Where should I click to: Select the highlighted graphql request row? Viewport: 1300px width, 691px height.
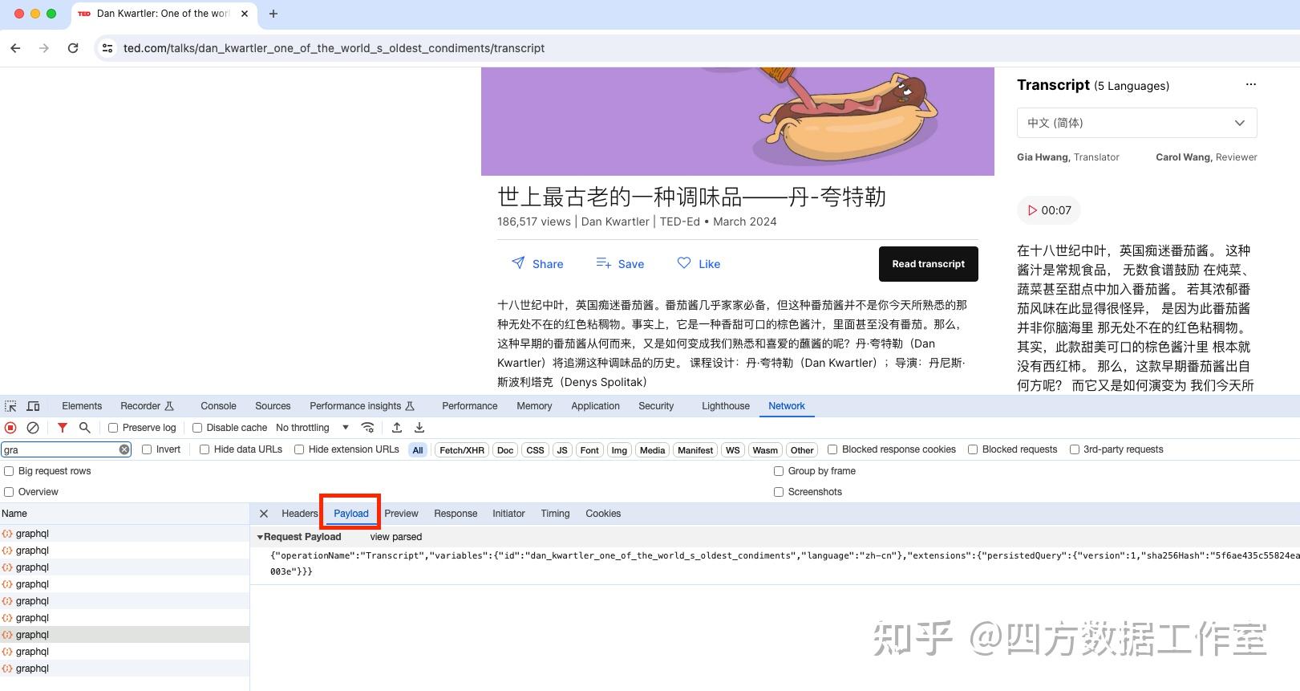(124, 635)
